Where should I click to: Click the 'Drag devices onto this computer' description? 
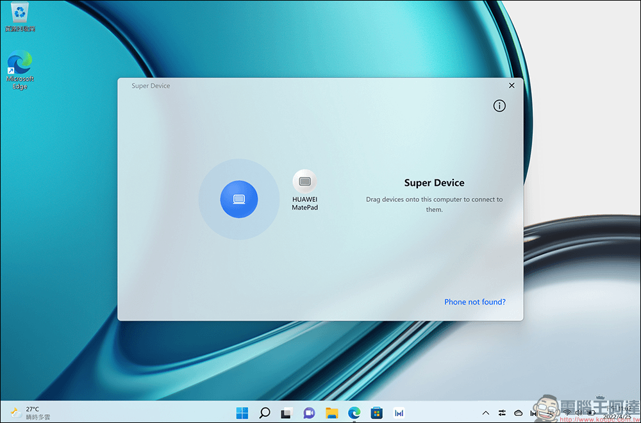[434, 204]
